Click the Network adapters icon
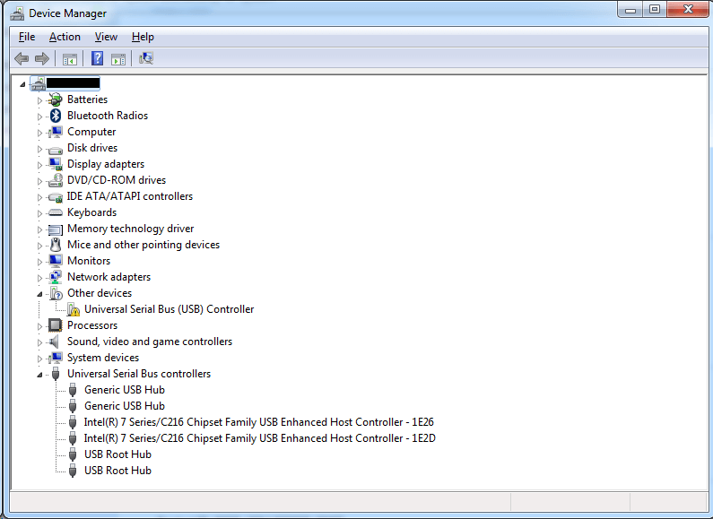Viewport: 713px width, 519px height. click(56, 277)
